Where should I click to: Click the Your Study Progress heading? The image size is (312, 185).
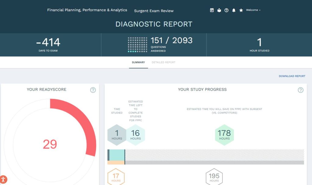[x=202, y=89]
